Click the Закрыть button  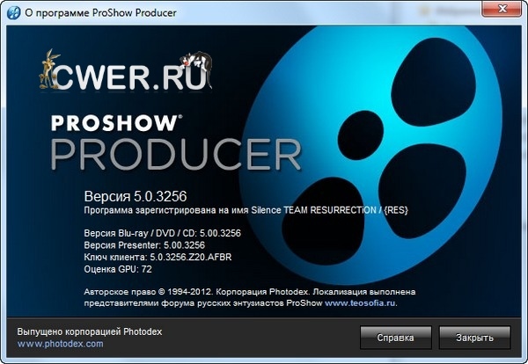click(x=475, y=338)
